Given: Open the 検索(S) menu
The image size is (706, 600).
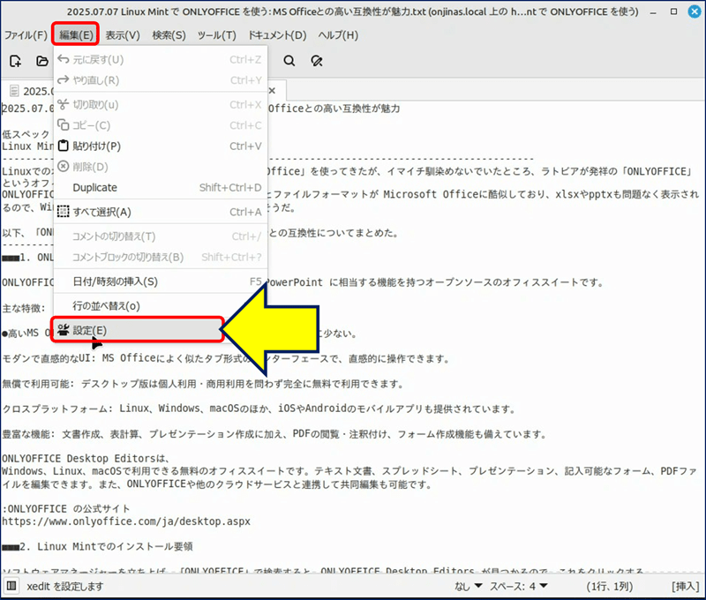Looking at the screenshot, I should coord(169,35).
